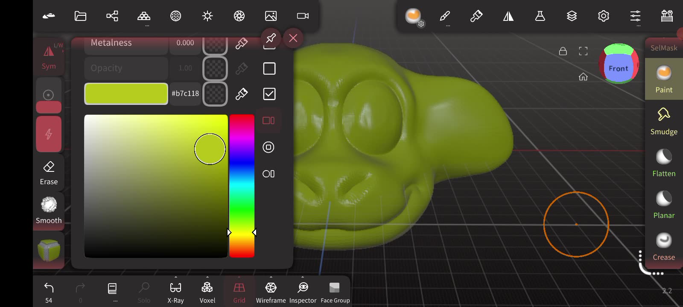The height and width of the screenshot is (307, 683).
Task: Open the rightmost top toolbar menu
Action: pyautogui.click(x=667, y=16)
